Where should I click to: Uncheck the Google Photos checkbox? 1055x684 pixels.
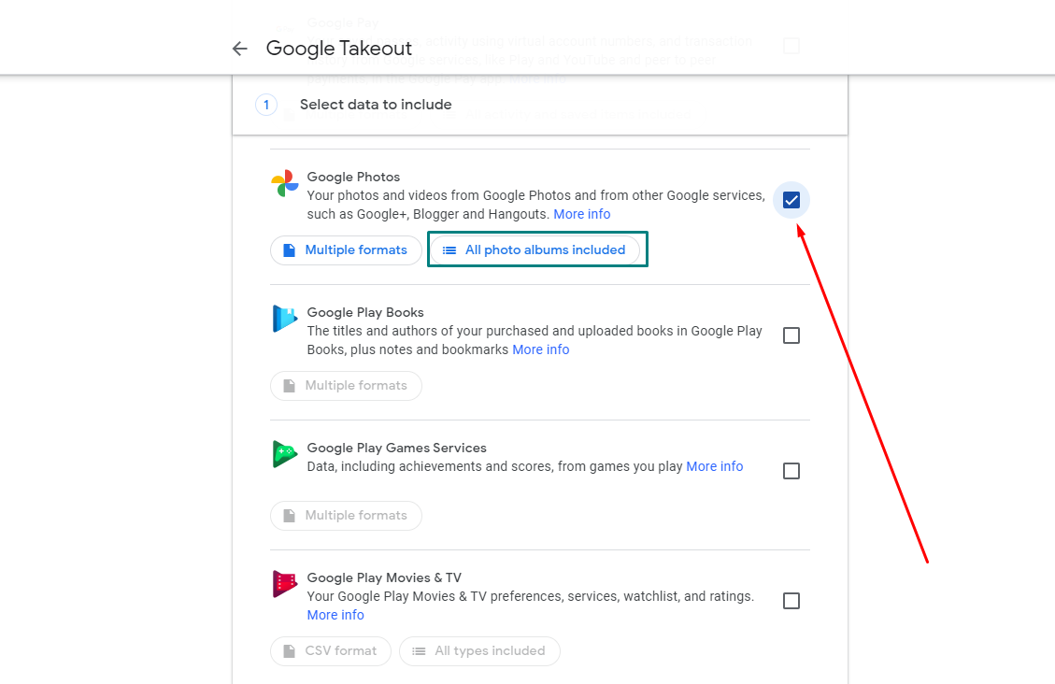pyautogui.click(x=791, y=200)
